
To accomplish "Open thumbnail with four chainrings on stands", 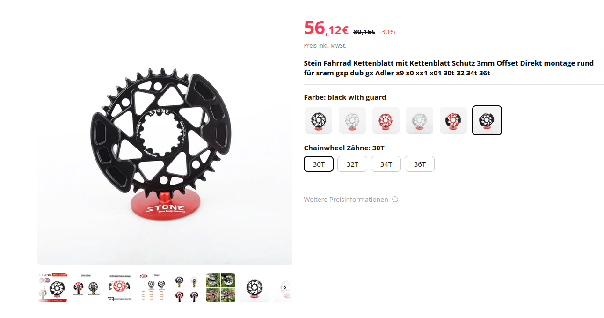I will 187,288.
